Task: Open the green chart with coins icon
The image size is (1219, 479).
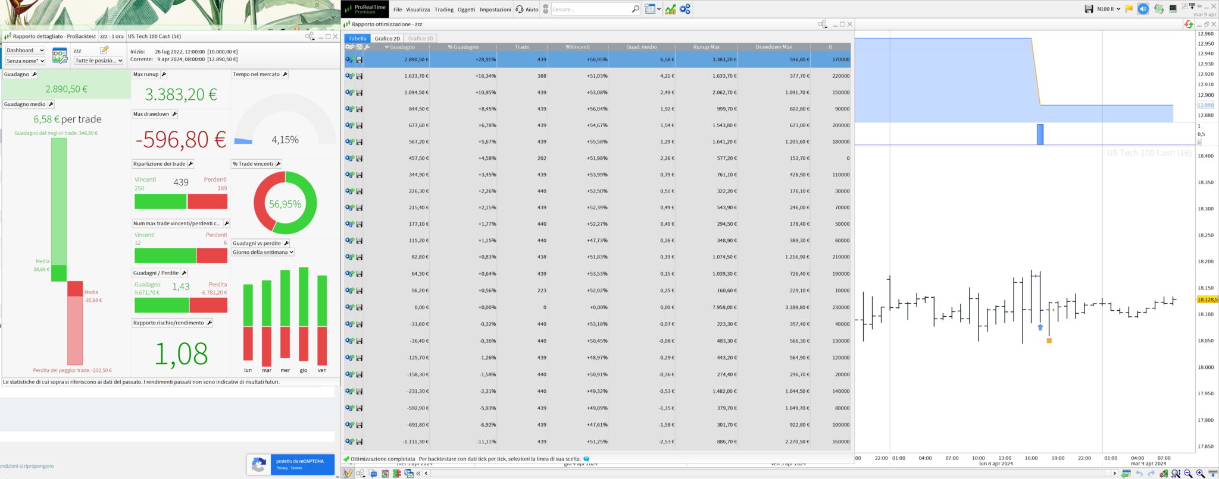Action: click(670, 9)
